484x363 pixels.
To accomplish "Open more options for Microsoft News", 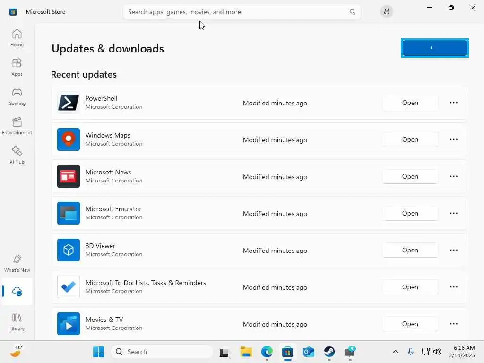I will [x=453, y=176].
